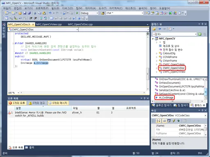The image size is (210, 157).
Task: Open the CMFC_OpenCVDoc scope dropdown in editor
Action: pyautogui.click(x=77, y=30)
